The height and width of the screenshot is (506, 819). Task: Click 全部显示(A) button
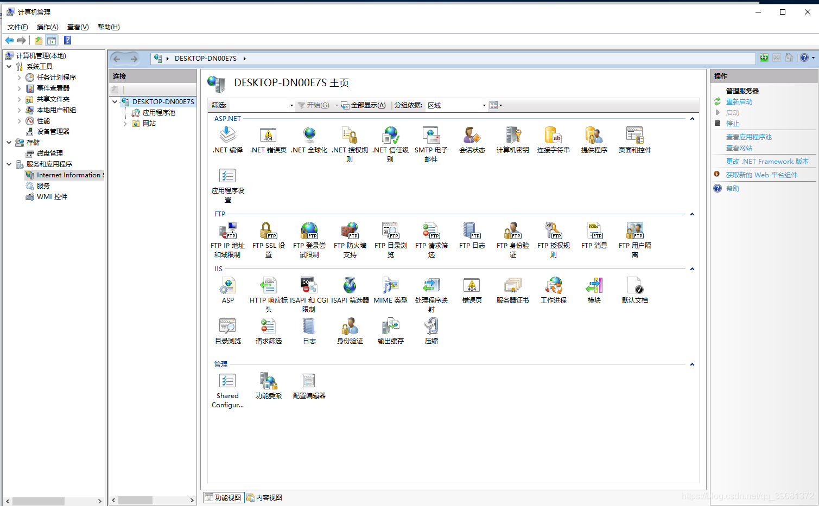click(x=364, y=105)
